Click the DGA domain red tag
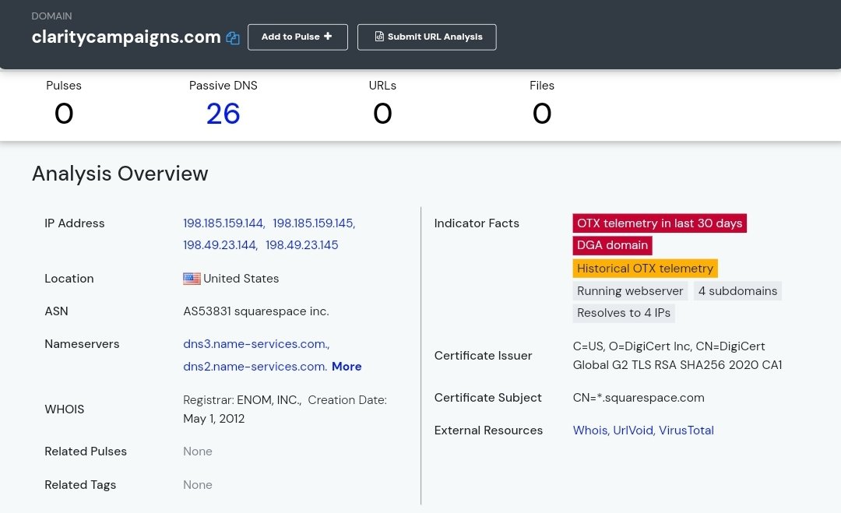Viewport: 841px width, 513px height. [612, 245]
